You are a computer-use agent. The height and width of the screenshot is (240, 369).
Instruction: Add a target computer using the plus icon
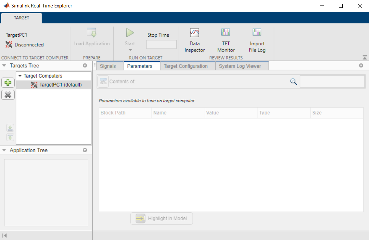point(8,83)
